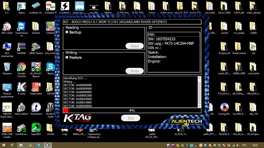
Task: Click the log scrollbar up arrow
Action: click(x=199, y=78)
